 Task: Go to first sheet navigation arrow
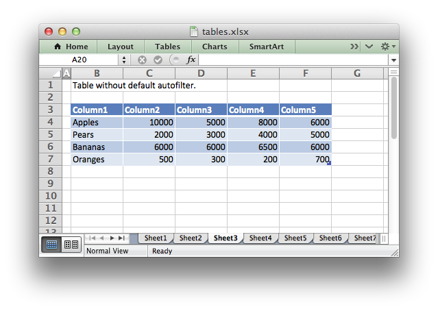point(92,238)
